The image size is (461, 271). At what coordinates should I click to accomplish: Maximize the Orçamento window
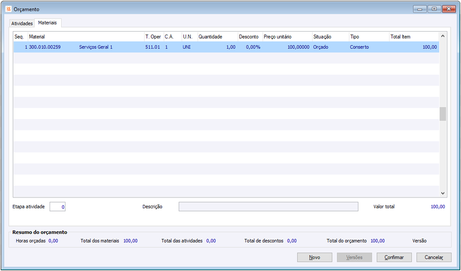(434, 9)
